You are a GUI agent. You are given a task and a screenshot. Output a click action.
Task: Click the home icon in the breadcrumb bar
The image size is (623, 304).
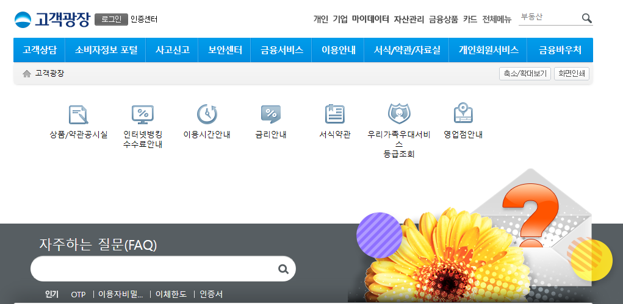click(27, 74)
